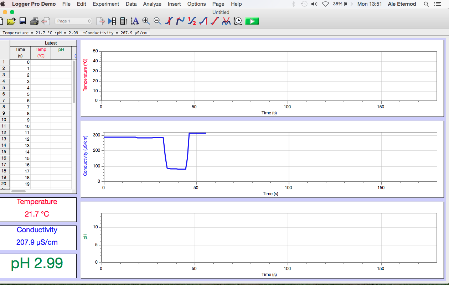This screenshot has width=449, height=285.
Task: Click the 50 tick on temperature y-axis
Action: tap(95, 51)
